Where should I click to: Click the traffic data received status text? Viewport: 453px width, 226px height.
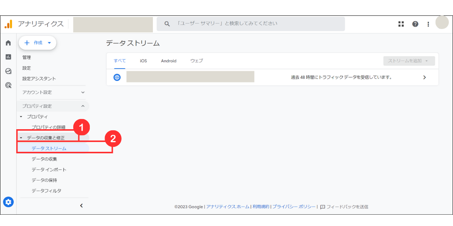click(x=341, y=77)
